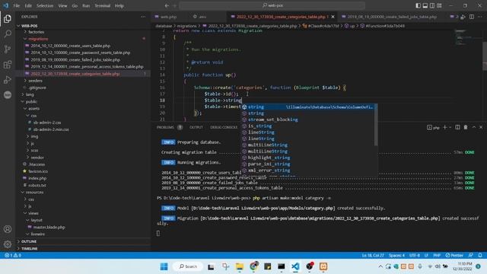The image size is (487, 274).
Task: Kill terminal with trash icon
Action: pyautogui.click(x=466, y=127)
